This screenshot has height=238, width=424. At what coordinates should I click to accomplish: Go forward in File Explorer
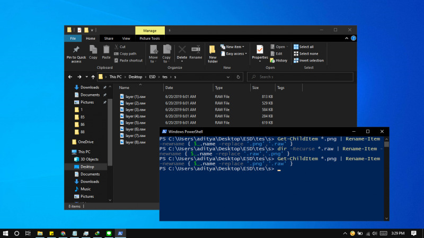[79, 77]
